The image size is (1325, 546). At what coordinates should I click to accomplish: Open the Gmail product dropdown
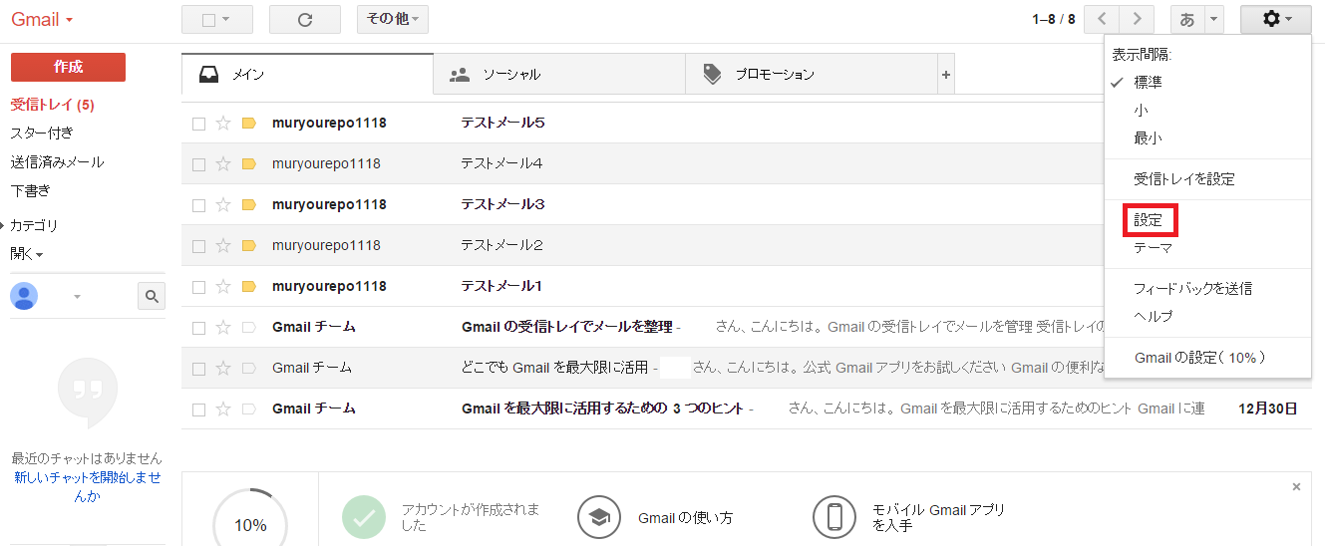tap(42, 19)
